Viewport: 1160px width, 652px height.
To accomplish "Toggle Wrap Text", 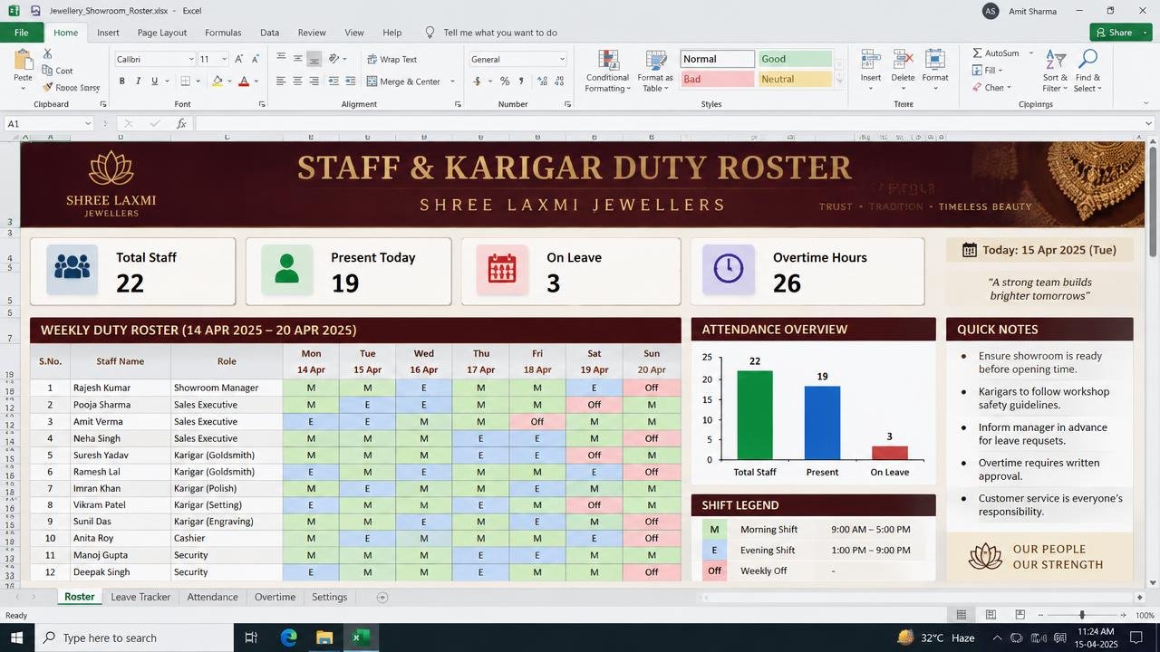I will 391,59.
